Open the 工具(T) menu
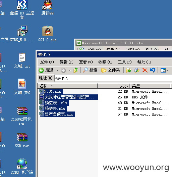This screenshot has height=177, width=172. coord(125,62)
